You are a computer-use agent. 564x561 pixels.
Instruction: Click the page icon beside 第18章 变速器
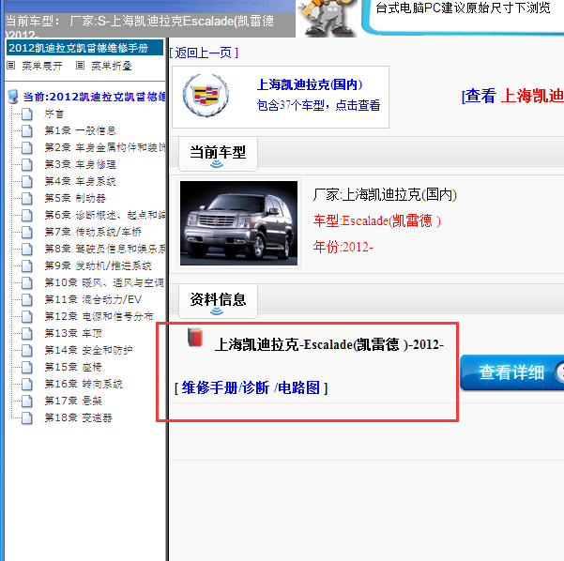tap(27, 418)
